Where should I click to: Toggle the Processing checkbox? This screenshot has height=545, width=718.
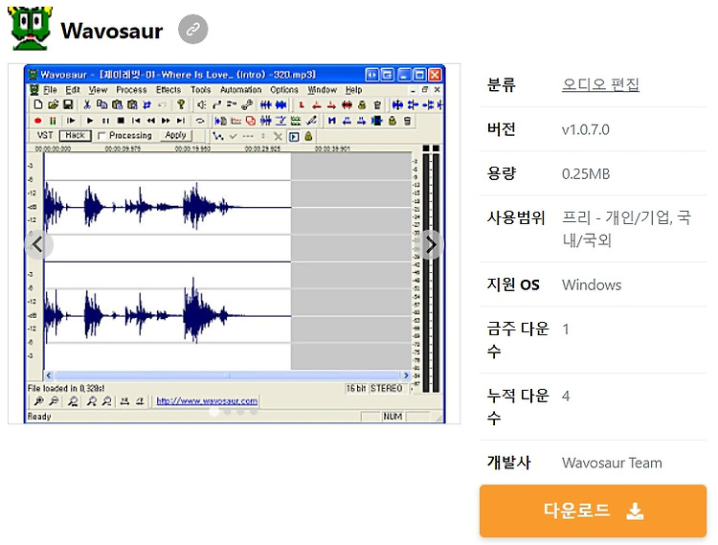pyautogui.click(x=101, y=136)
